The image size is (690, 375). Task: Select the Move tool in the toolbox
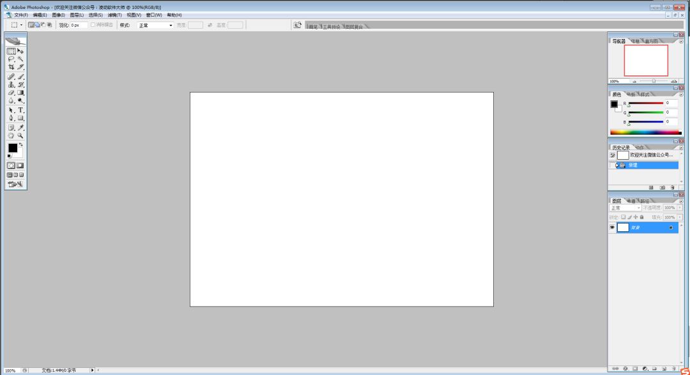pyautogui.click(x=20, y=51)
